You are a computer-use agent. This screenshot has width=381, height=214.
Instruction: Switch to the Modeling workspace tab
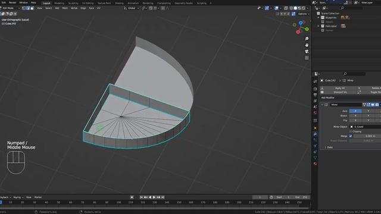pos(60,3)
